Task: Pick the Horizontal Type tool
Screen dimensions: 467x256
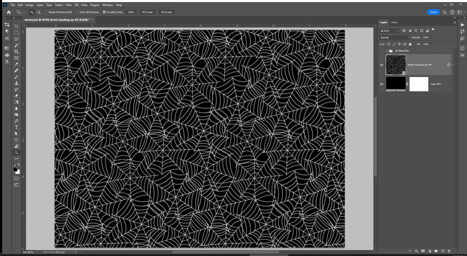Action: coord(17,128)
